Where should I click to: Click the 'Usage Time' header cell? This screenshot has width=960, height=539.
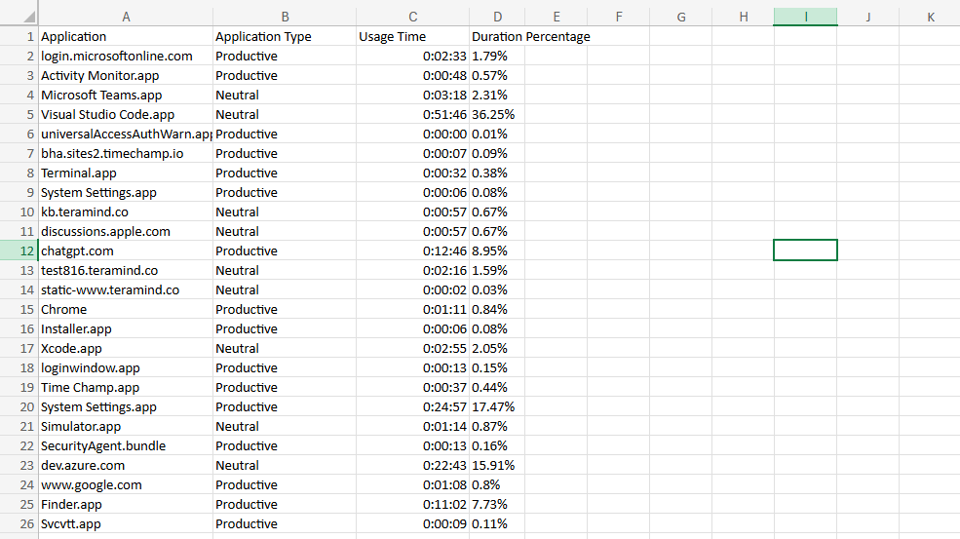[x=412, y=36]
